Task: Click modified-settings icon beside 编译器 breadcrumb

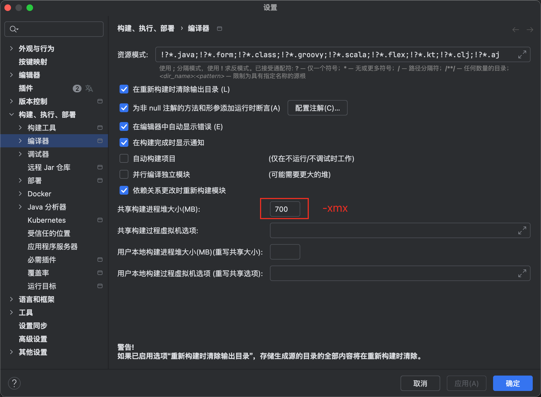Action: 220,28
